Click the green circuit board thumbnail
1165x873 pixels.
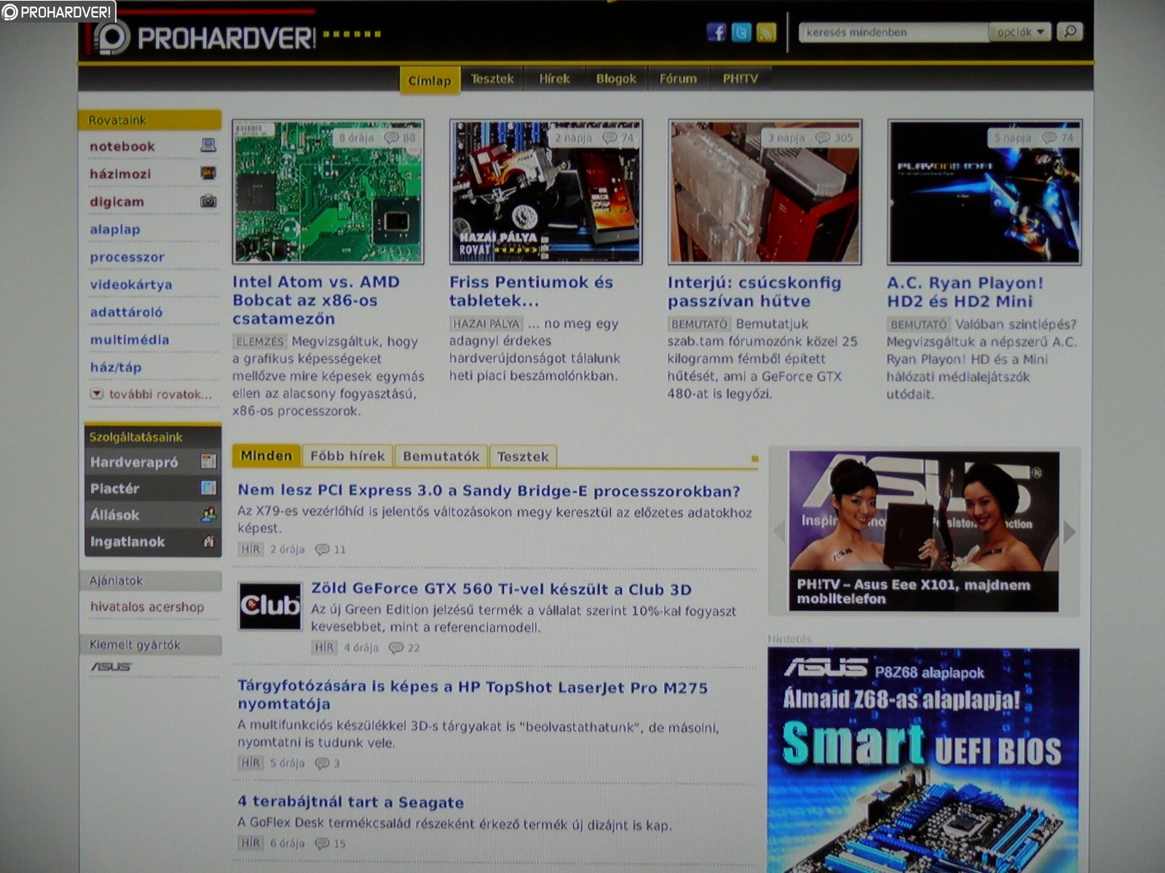pyautogui.click(x=328, y=191)
